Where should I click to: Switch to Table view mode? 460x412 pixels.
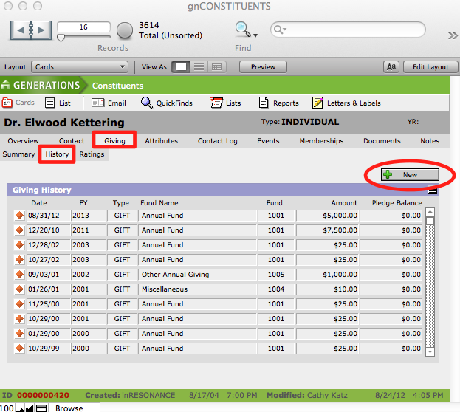[216, 66]
